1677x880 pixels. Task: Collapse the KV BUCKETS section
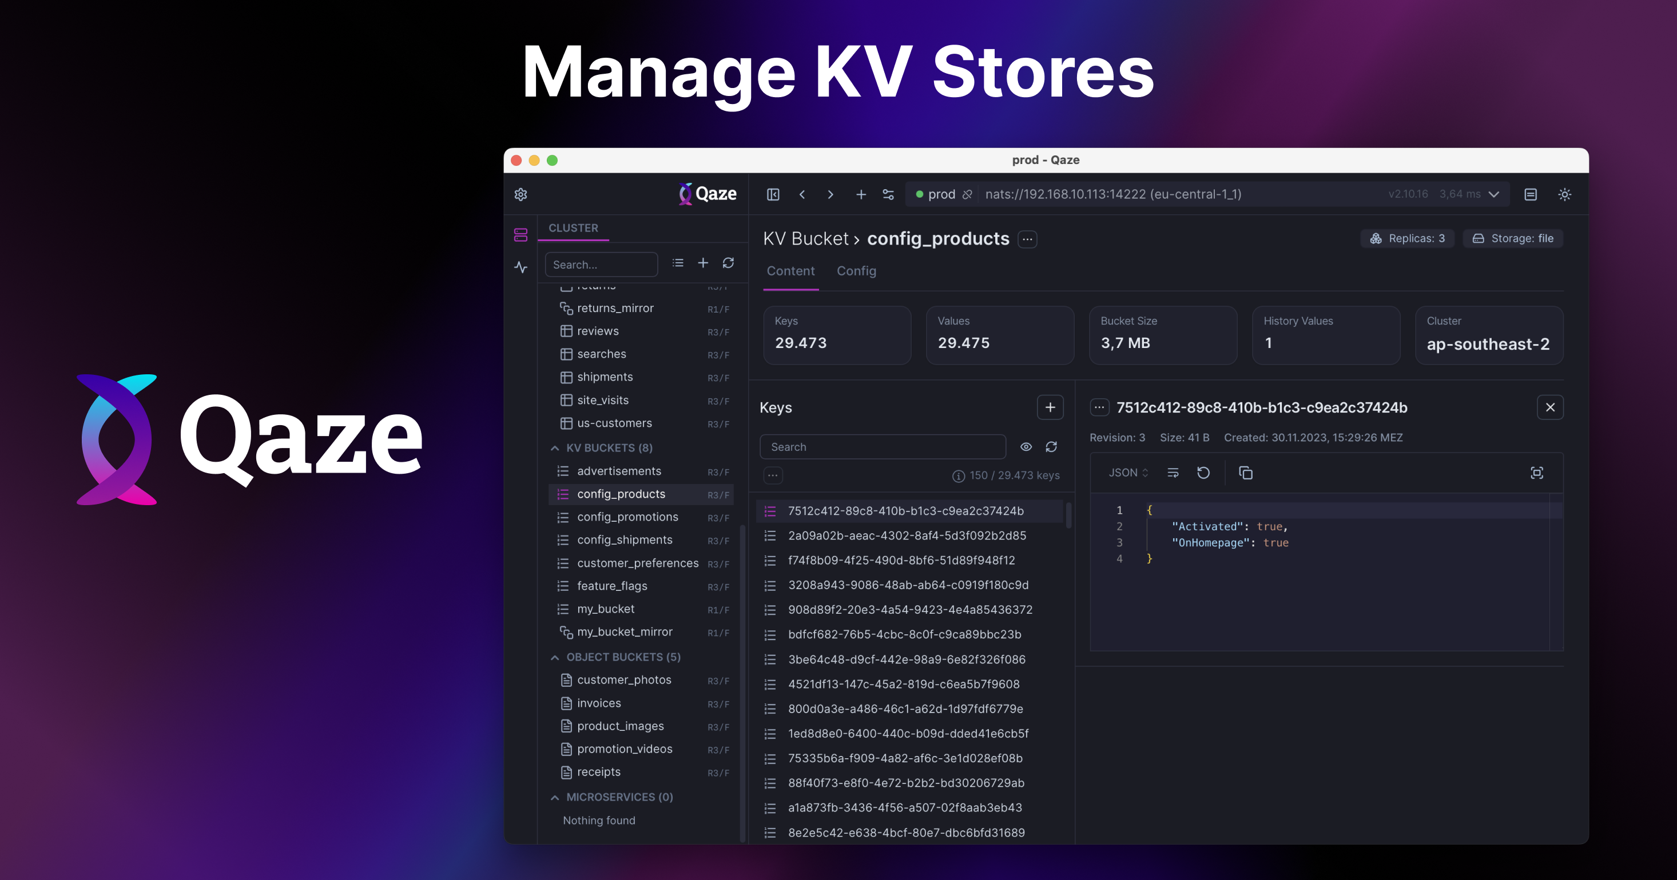coord(555,448)
